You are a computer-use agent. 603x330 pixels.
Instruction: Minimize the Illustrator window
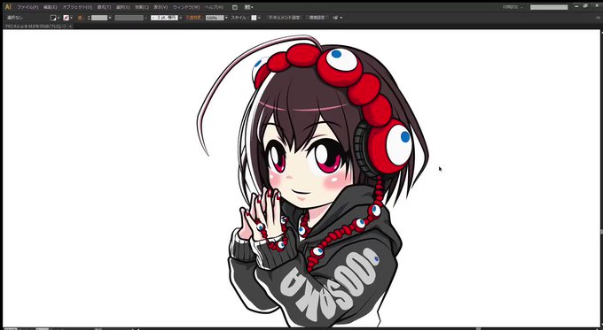pos(576,6)
